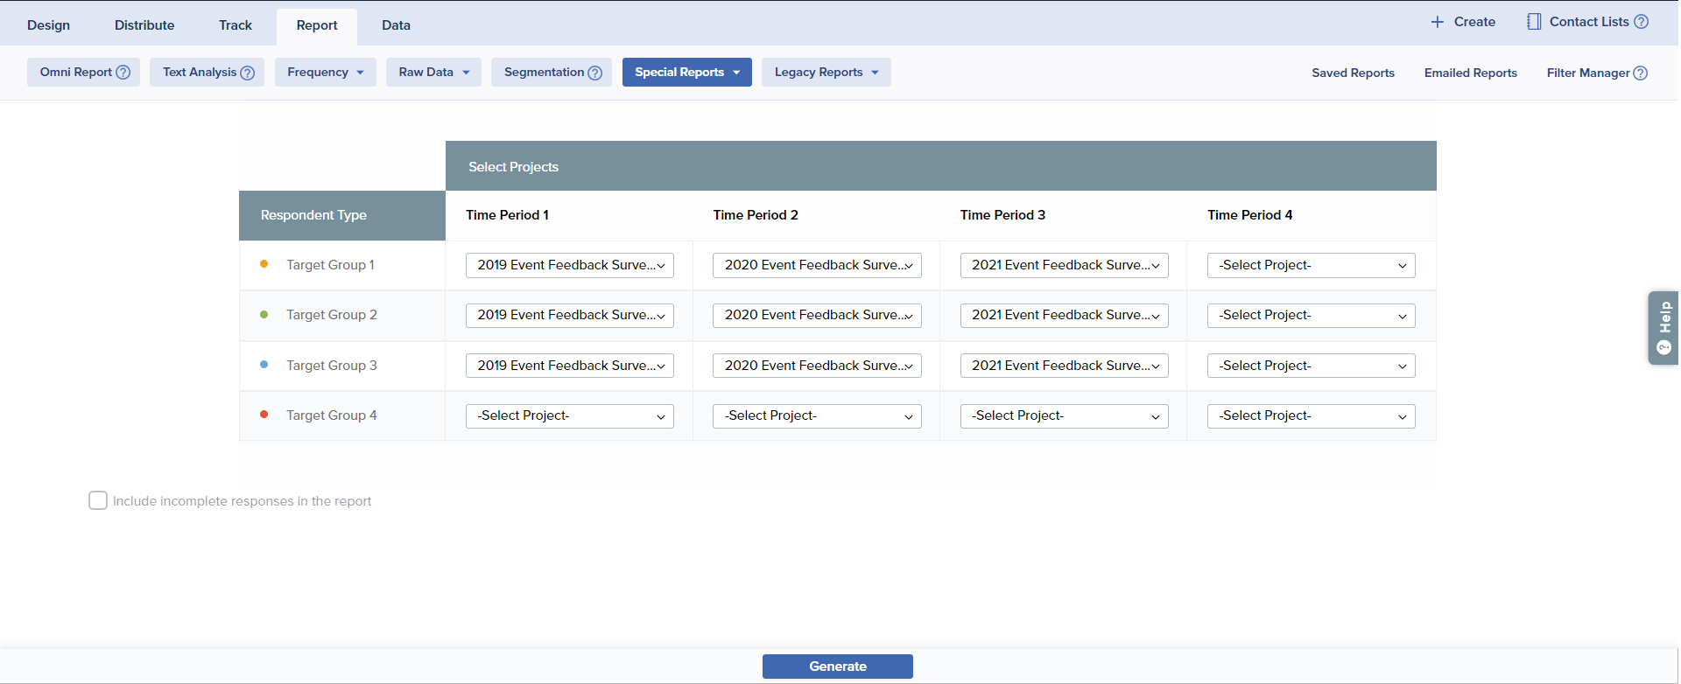Click the Segmentation help question icon
The height and width of the screenshot is (684, 1681).
pyautogui.click(x=595, y=73)
